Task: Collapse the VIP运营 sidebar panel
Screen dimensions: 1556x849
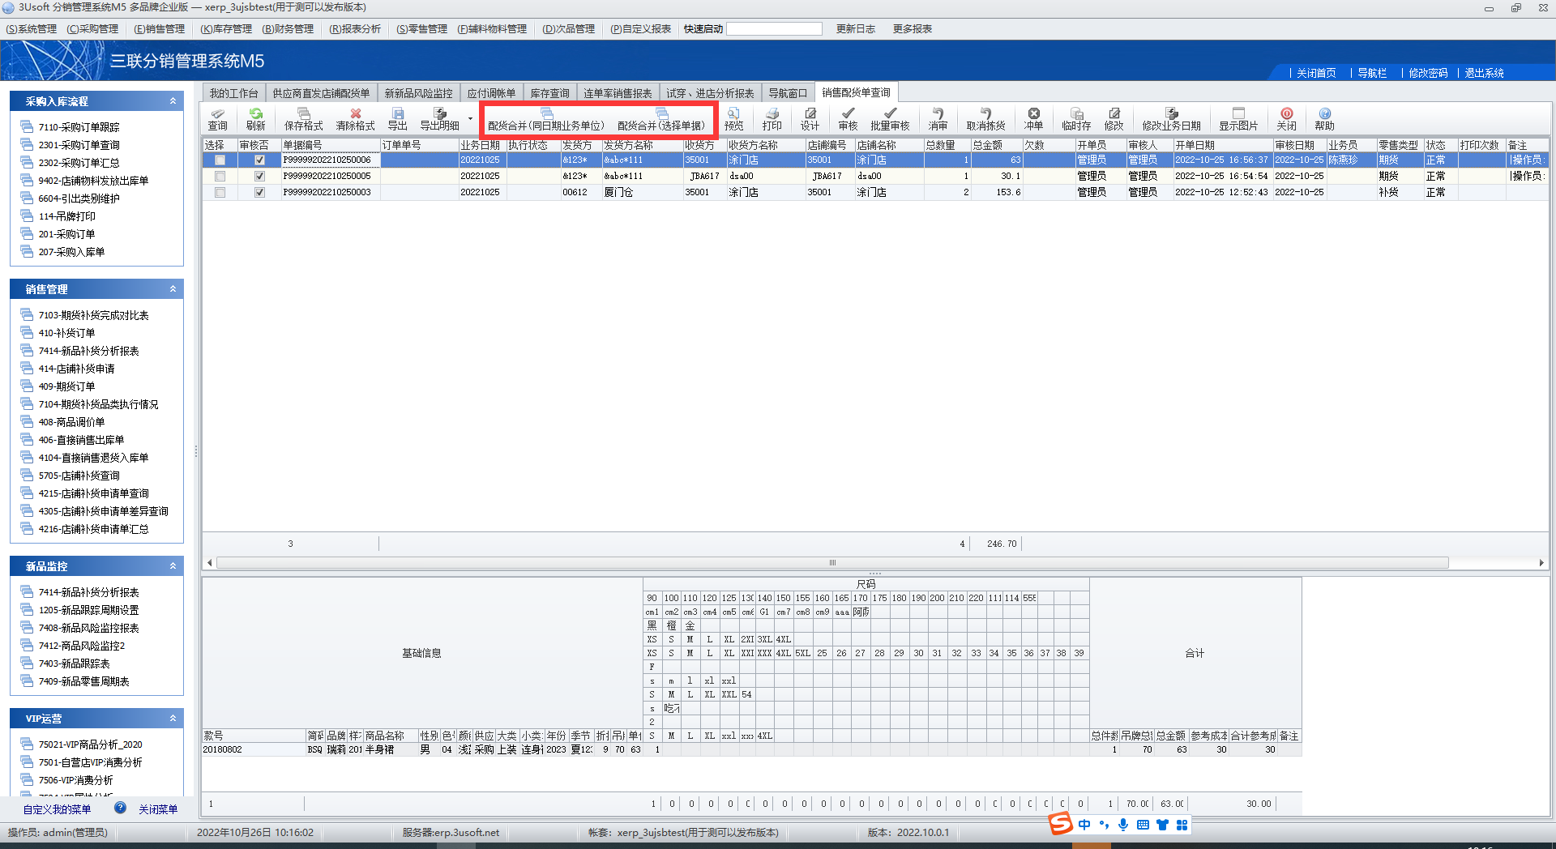Action: click(173, 719)
